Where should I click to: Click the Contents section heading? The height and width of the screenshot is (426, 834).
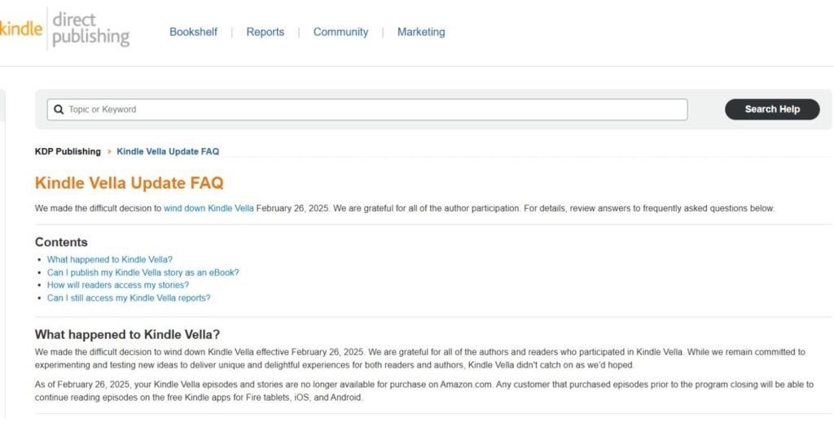pyautogui.click(x=61, y=242)
